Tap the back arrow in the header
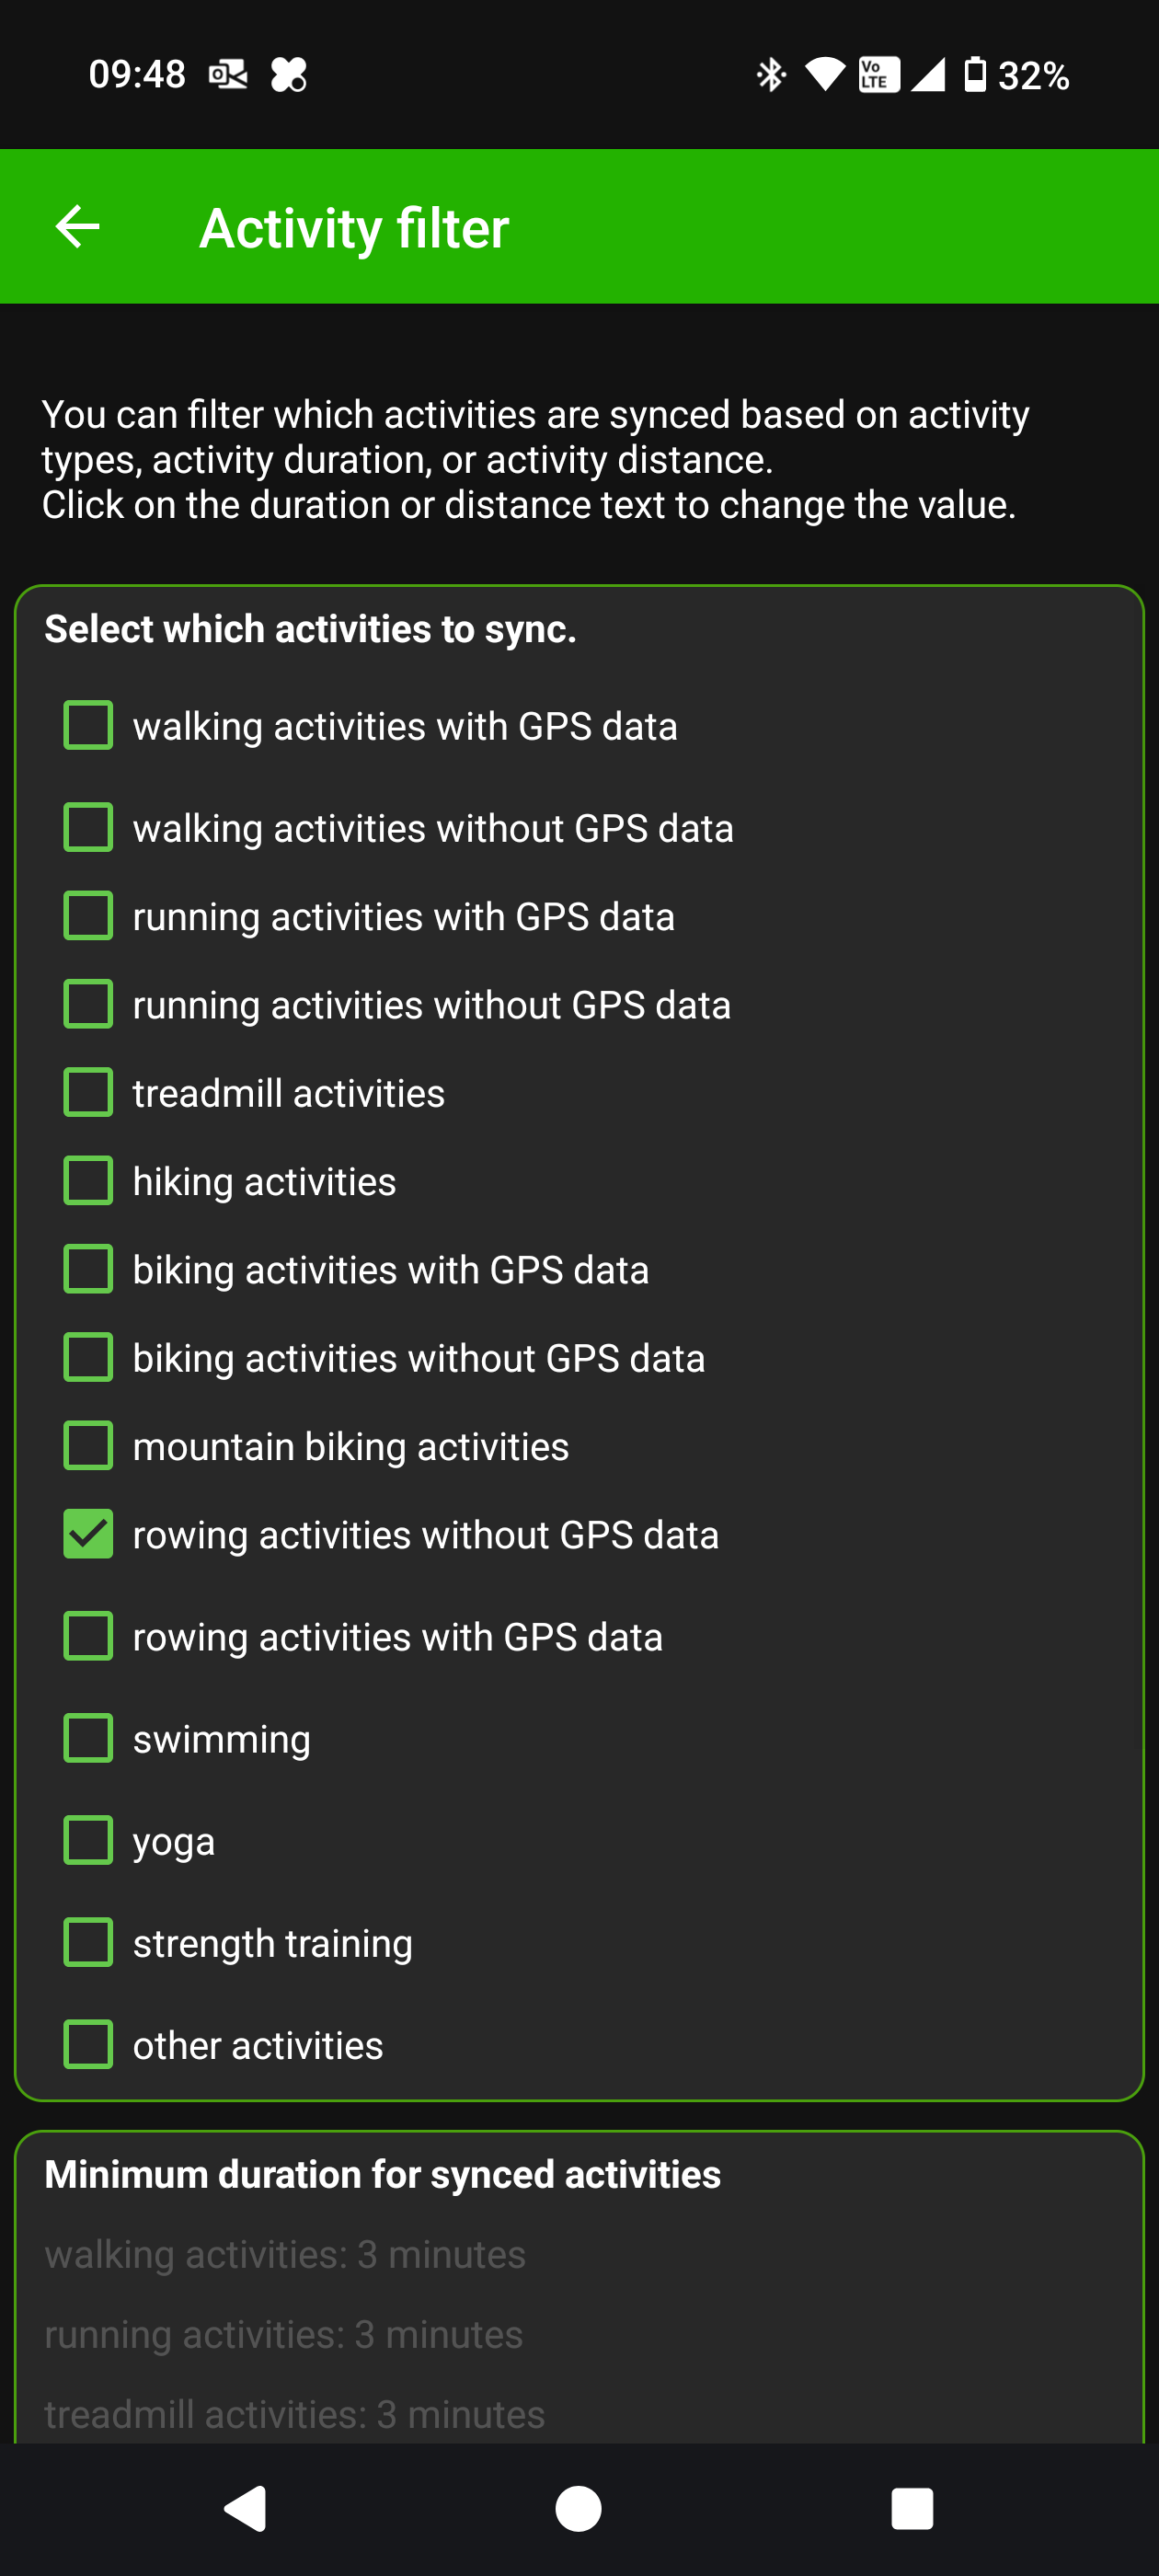This screenshot has width=1159, height=2576. (x=77, y=227)
